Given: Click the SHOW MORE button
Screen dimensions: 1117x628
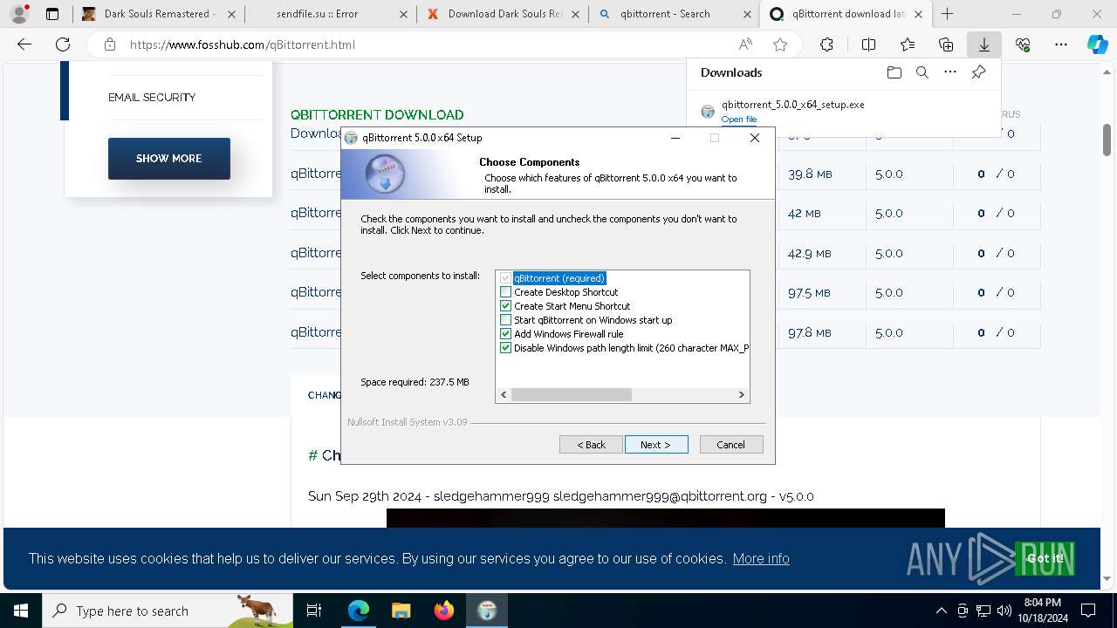Looking at the screenshot, I should [x=169, y=159].
